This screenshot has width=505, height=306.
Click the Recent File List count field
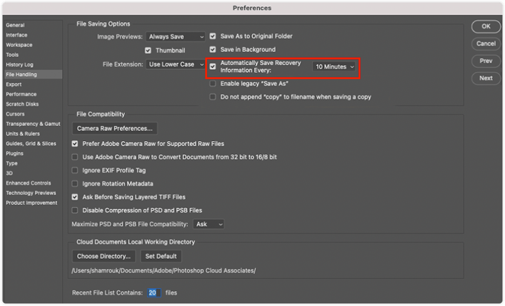coord(154,292)
